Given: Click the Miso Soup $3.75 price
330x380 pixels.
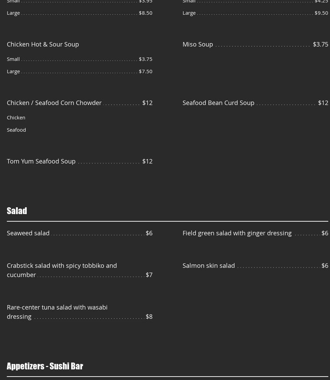Looking at the screenshot, I should 320,44.
